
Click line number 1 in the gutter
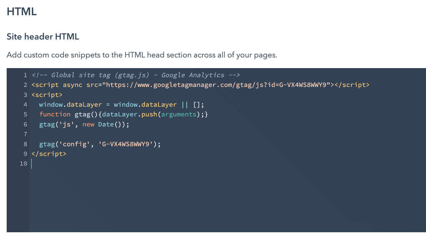coord(25,75)
